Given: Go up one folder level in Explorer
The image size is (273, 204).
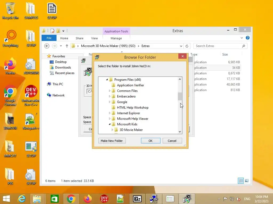Looking at the screenshot, I should point(67,46).
